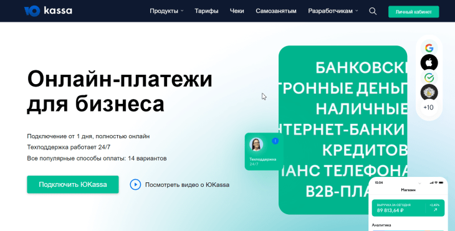The width and height of the screenshot is (455, 231).
Task: Collapse the chevron on phone mockup
Action: click(419, 183)
